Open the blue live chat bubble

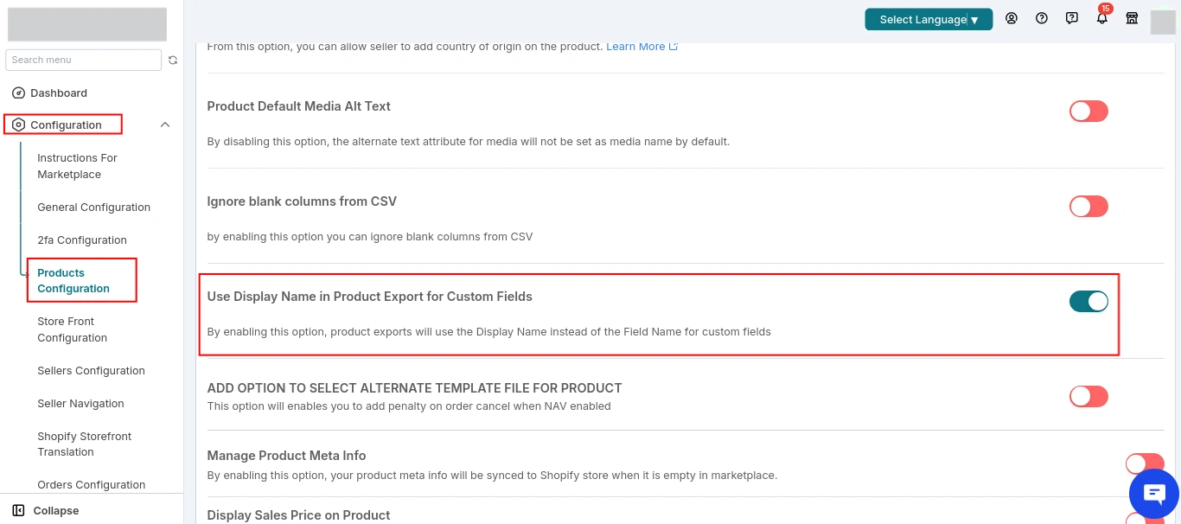click(x=1154, y=494)
